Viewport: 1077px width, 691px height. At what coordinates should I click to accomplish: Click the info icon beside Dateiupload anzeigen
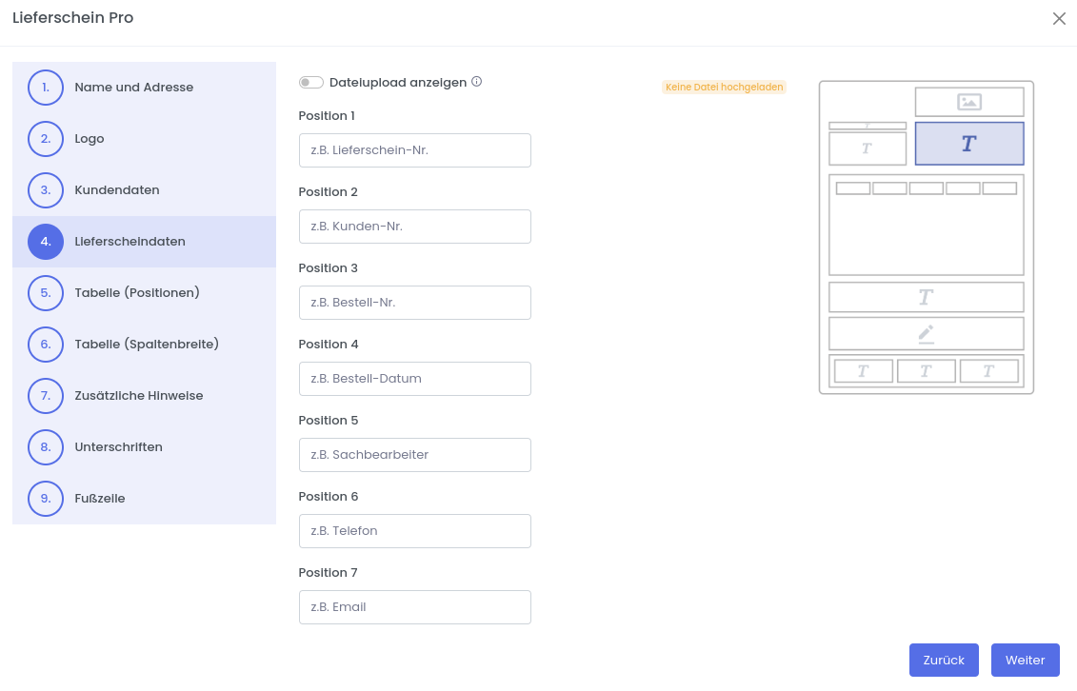477,82
